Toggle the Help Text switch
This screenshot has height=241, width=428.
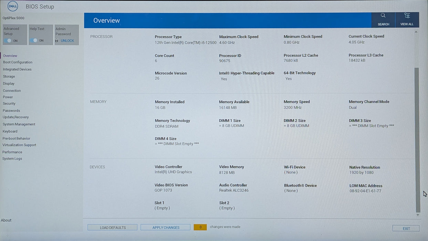[34, 40]
